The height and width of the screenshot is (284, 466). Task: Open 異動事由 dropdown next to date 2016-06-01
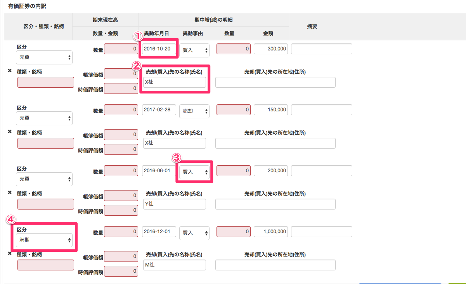click(194, 172)
